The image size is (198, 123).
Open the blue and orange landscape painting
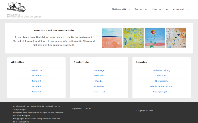pos(112,37)
